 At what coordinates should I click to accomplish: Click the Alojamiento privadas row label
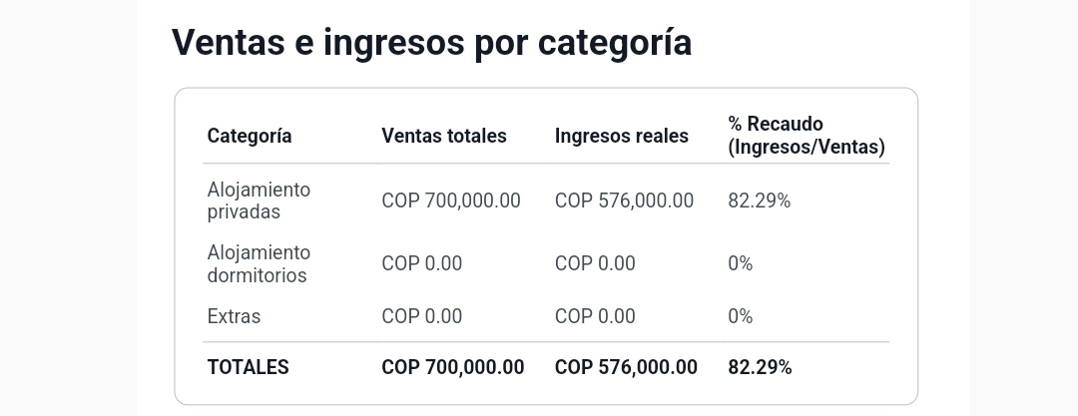(259, 201)
